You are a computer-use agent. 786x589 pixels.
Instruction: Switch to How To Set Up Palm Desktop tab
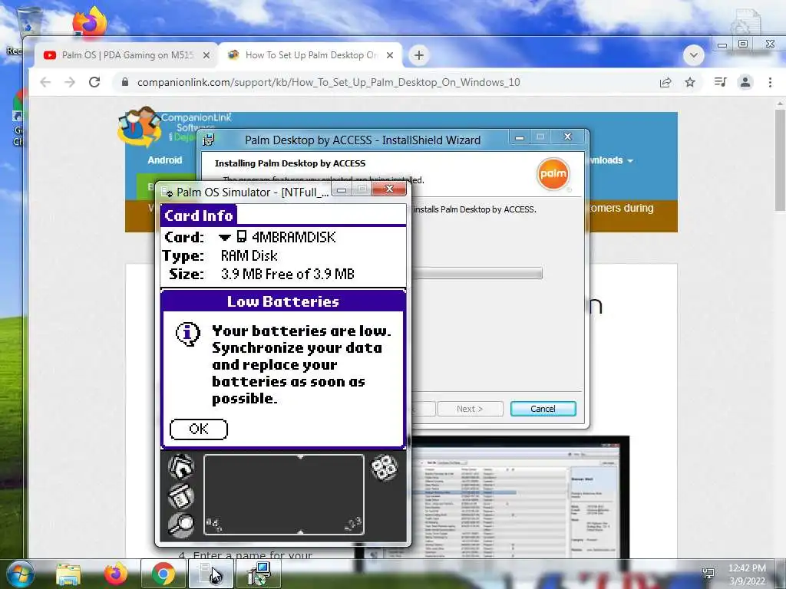(x=311, y=55)
